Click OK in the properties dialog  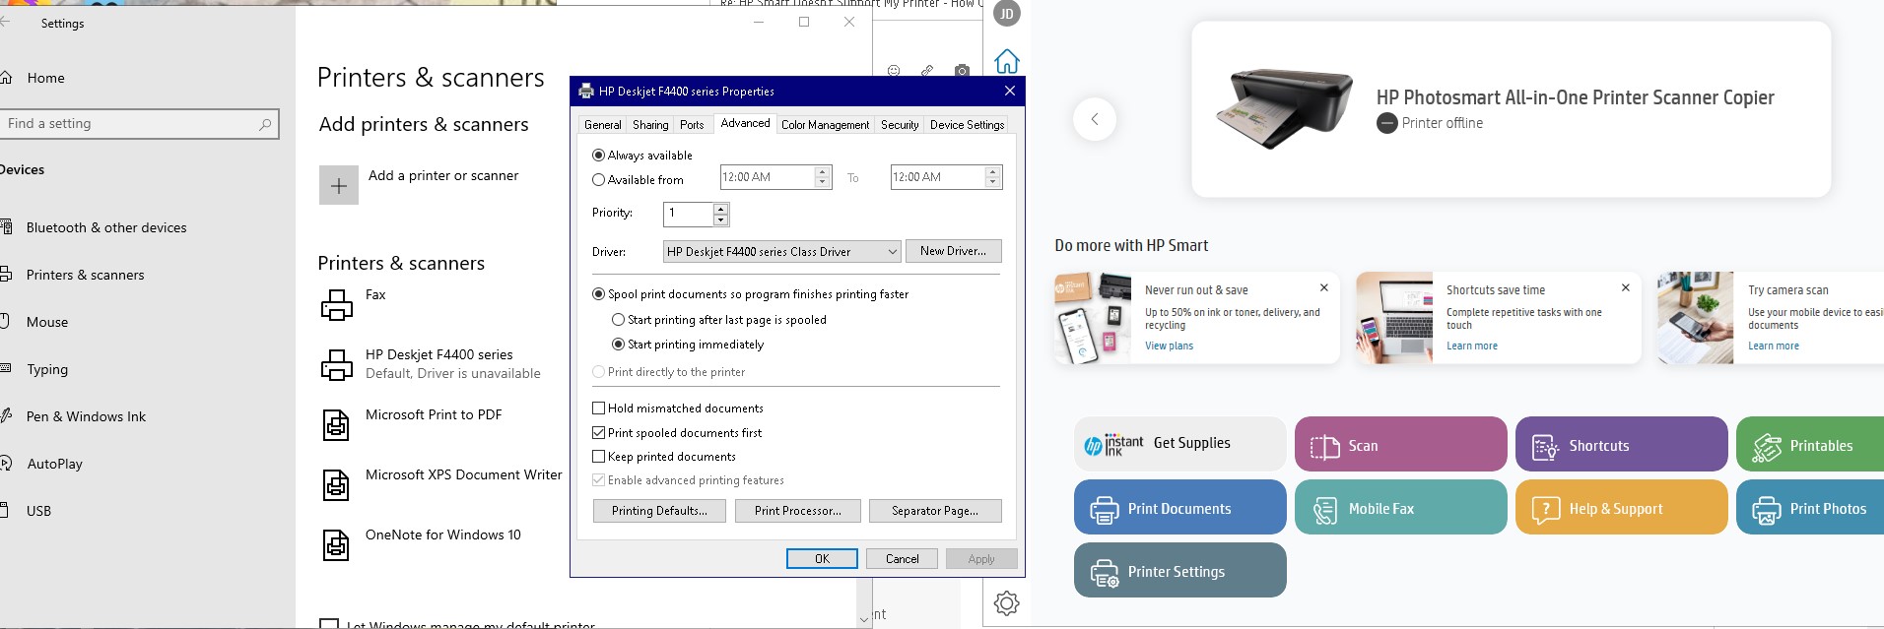point(822,559)
